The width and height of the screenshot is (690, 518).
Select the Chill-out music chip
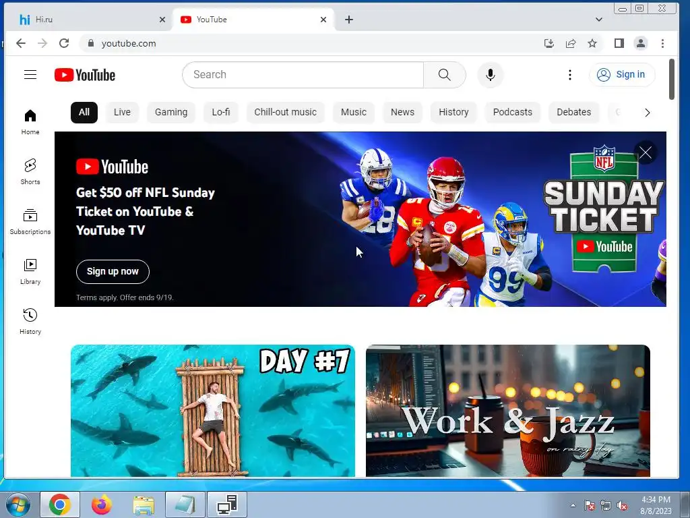coord(285,113)
